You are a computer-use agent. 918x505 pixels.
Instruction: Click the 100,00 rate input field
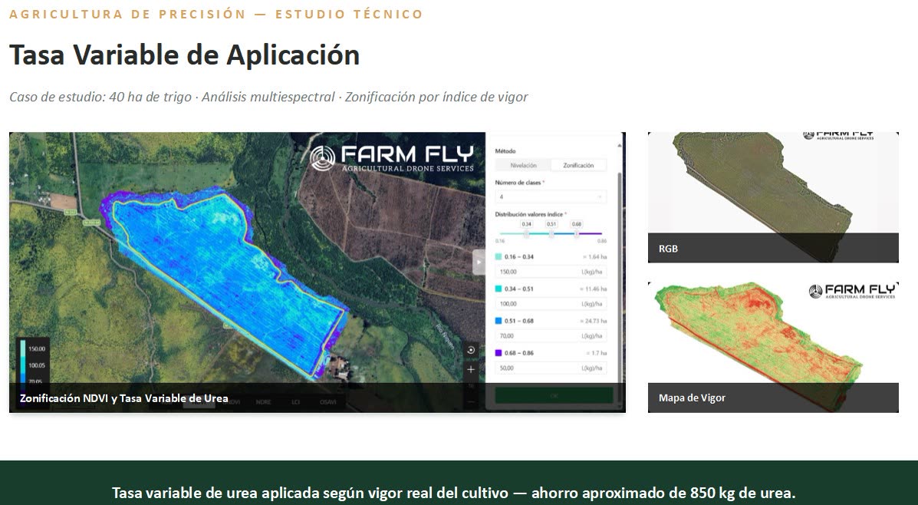pyautogui.click(x=551, y=304)
